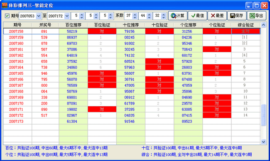
Task: Export data with the 导出 button
Action: (256, 16)
